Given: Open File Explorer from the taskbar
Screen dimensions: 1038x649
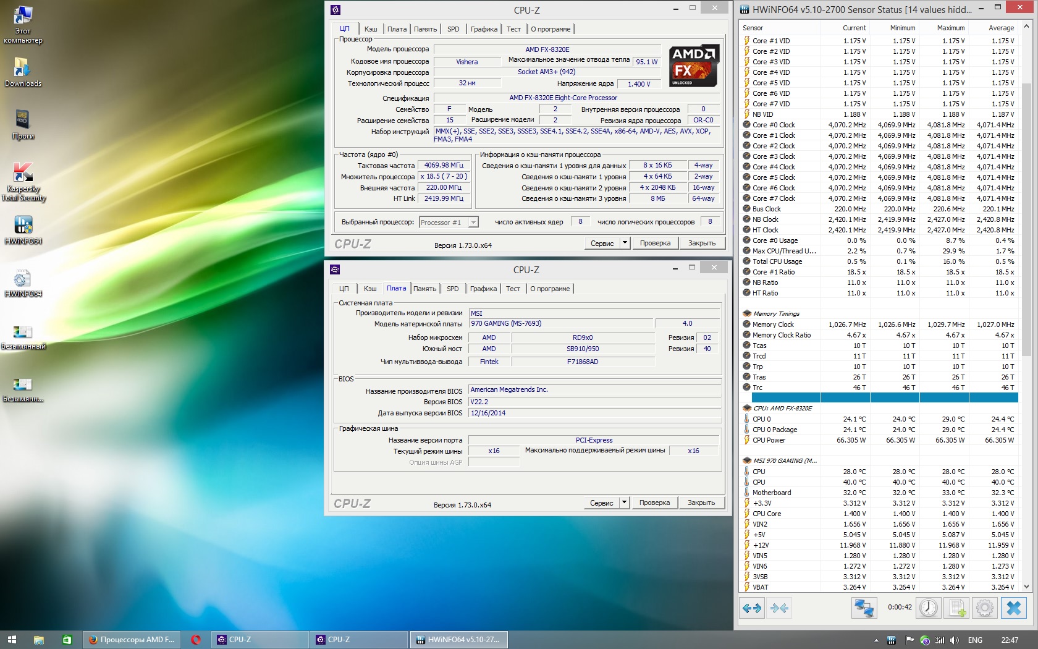Looking at the screenshot, I should click(38, 640).
